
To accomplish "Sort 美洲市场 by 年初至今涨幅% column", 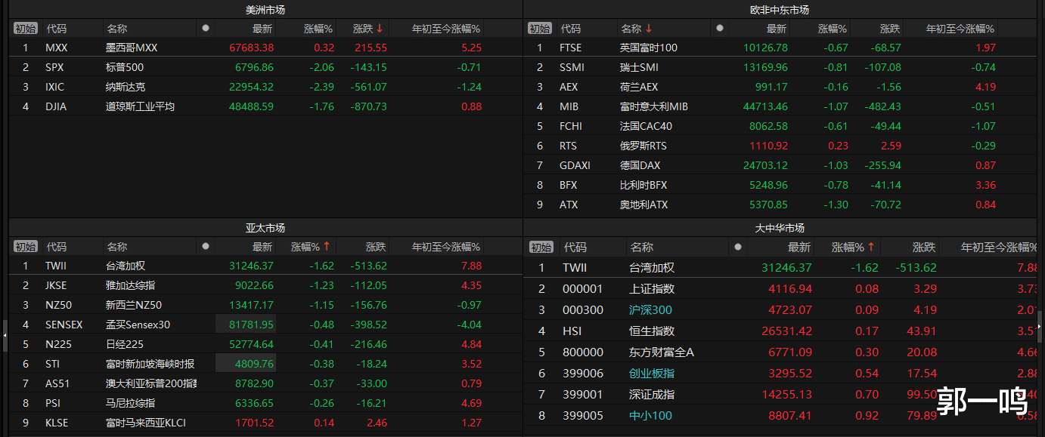I will point(445,29).
